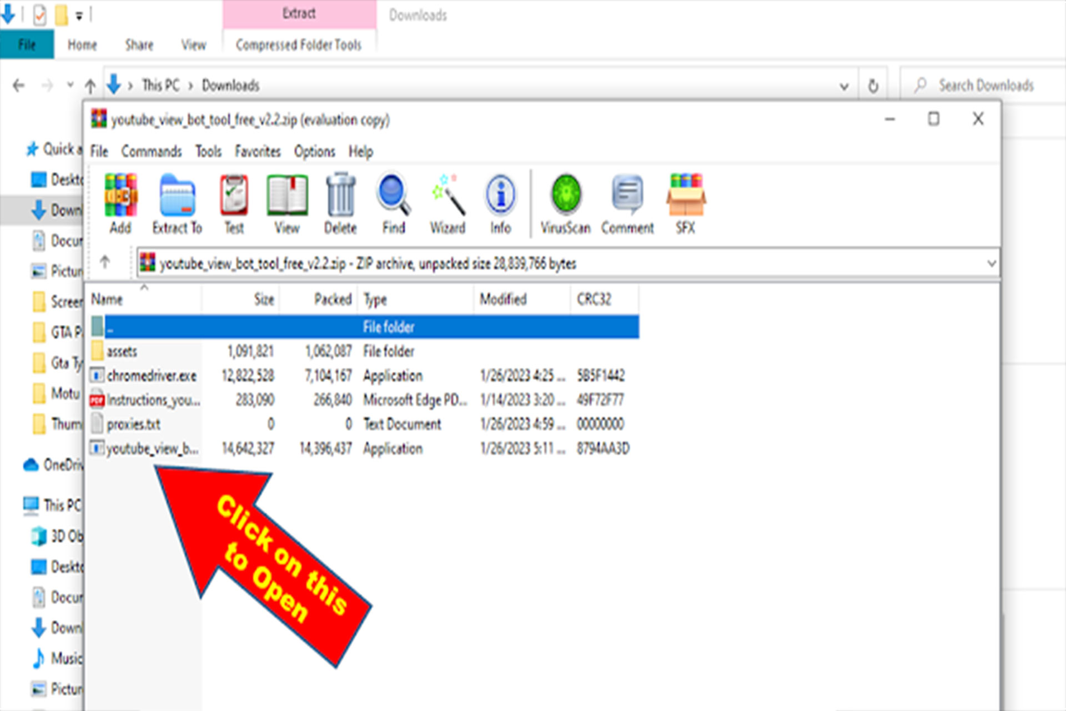Open OneDrive in Explorer sidebar
The width and height of the screenshot is (1066, 711).
(54, 464)
